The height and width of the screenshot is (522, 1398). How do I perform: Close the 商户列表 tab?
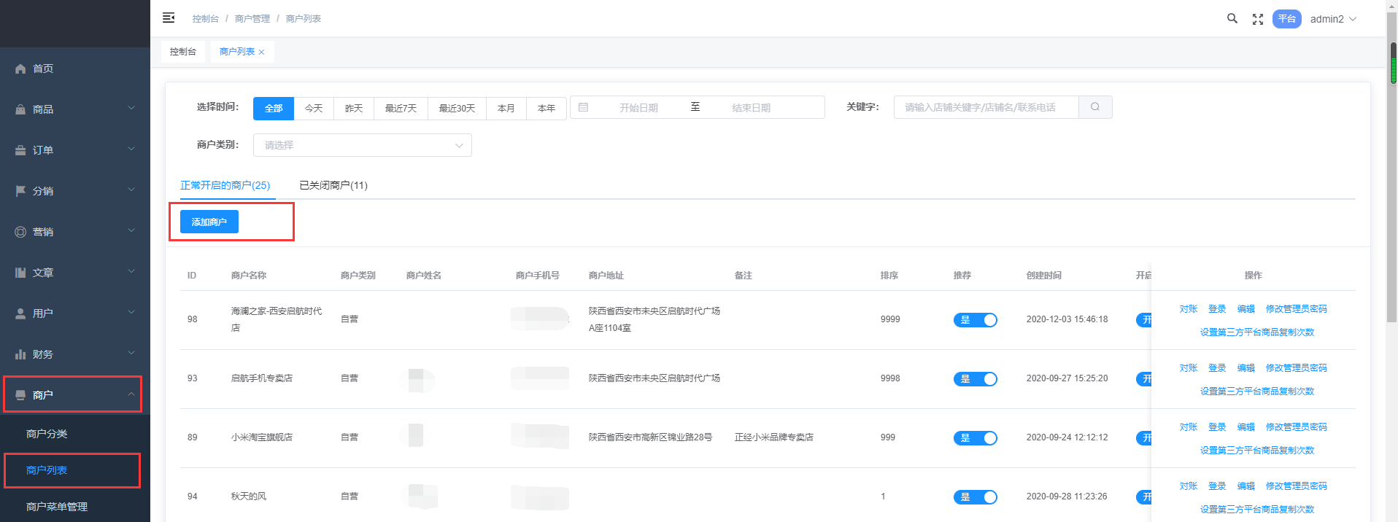(x=261, y=52)
